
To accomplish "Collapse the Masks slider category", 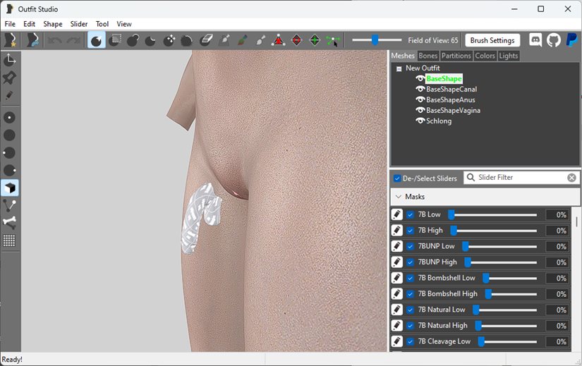I will point(399,197).
